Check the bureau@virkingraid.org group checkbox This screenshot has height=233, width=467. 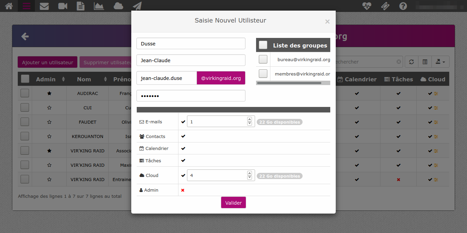click(263, 59)
